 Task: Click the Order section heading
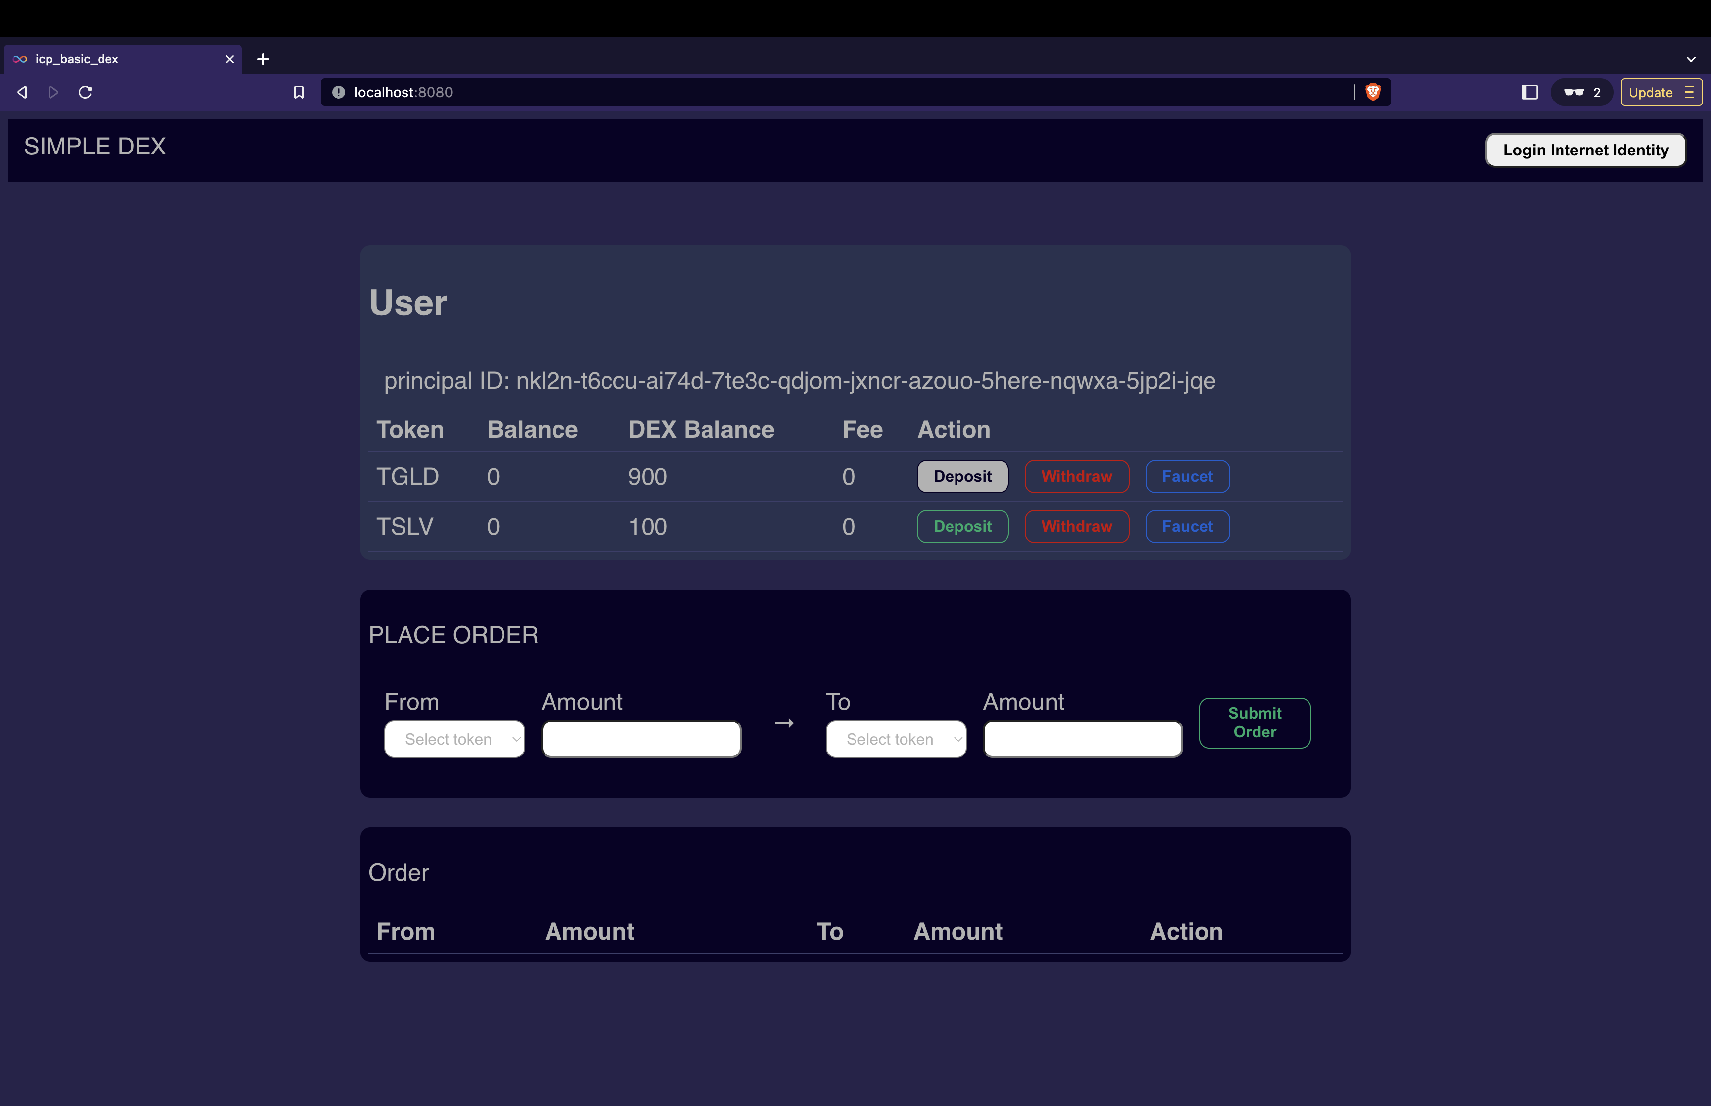(x=399, y=873)
